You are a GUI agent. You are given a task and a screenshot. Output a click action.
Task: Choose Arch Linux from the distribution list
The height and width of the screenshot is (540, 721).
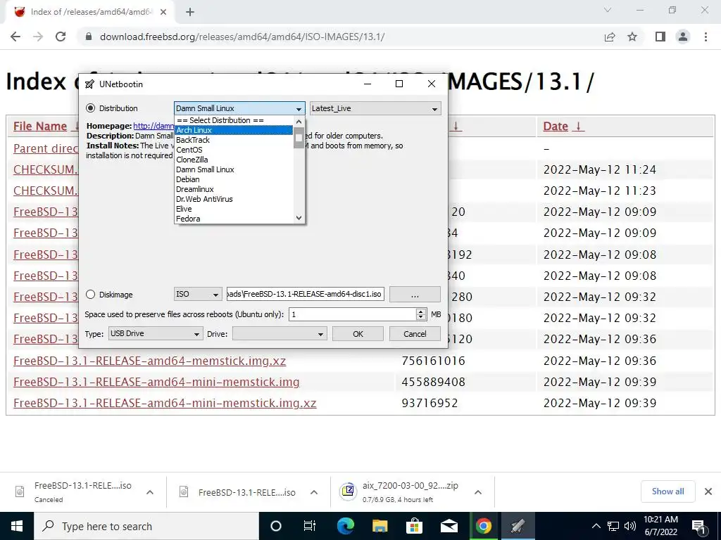[234, 130]
